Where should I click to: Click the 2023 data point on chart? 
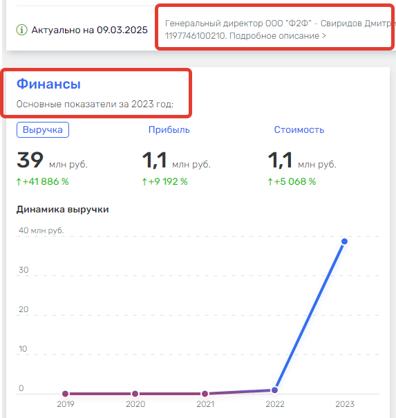tap(344, 242)
